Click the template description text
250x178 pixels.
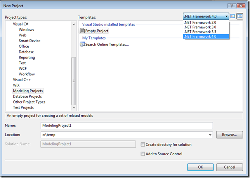point(50,116)
